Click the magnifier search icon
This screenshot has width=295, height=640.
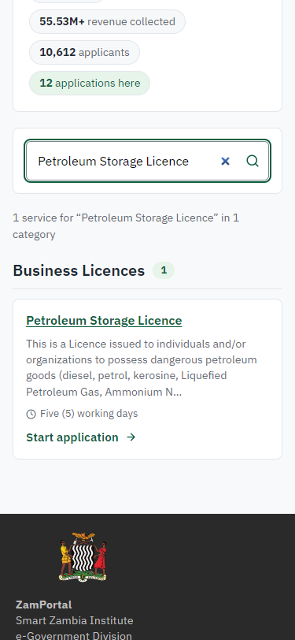click(253, 162)
